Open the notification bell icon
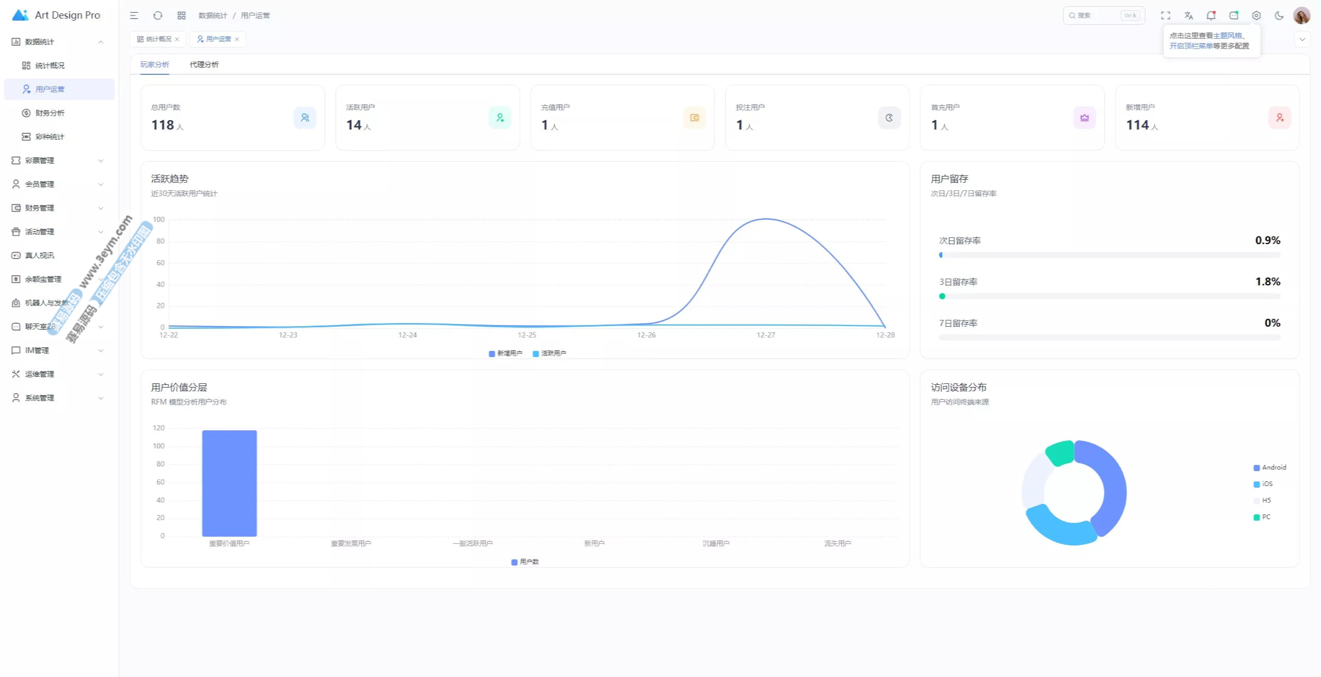Screen dimensions: 1321x677 1211,15
